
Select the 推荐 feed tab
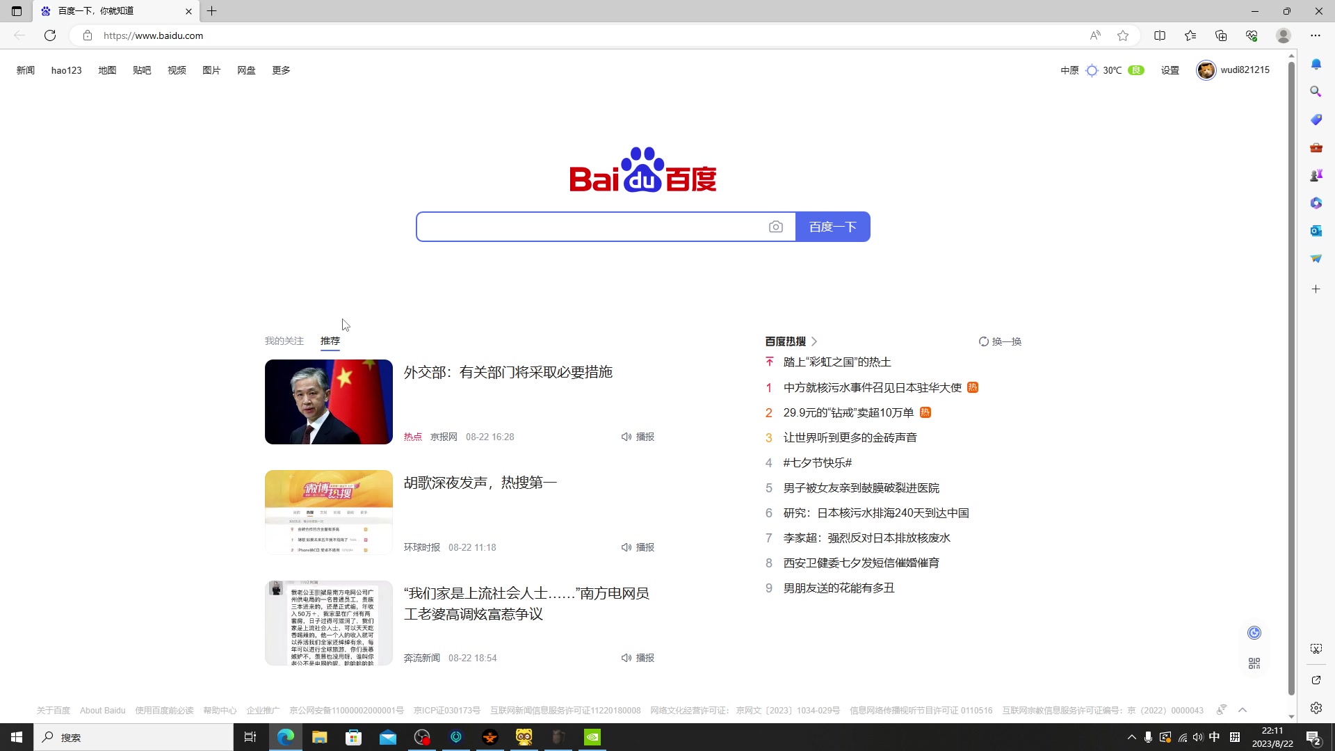pos(330,341)
